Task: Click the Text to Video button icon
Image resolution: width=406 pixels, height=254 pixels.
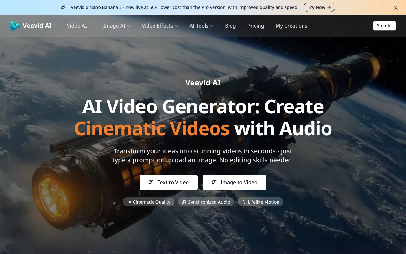Action: [151, 182]
